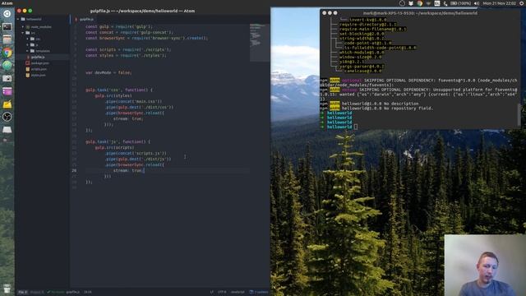
Task: Open styles.json in the tree view
Action: [38, 75]
